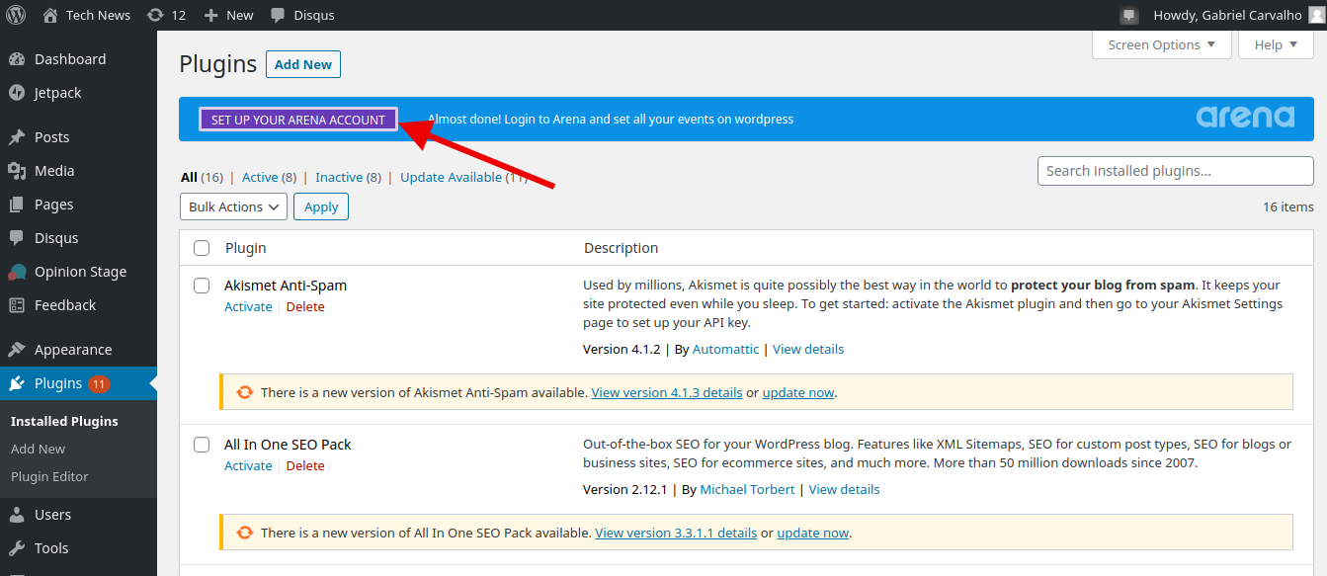This screenshot has height=576, width=1327.
Task: Open View version 3.3.1.1 details link
Action: [x=676, y=533]
